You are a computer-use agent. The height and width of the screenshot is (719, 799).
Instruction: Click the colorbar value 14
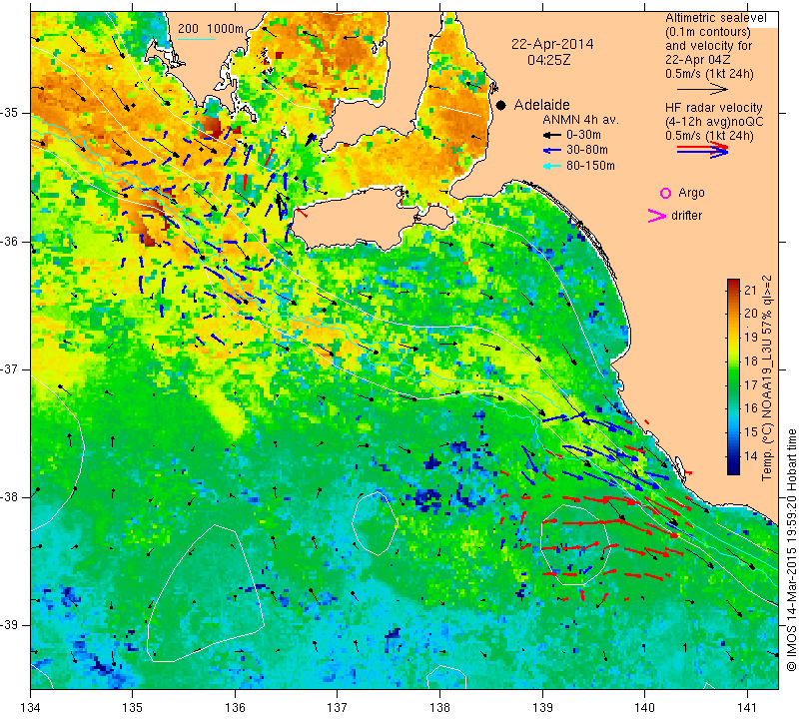(751, 456)
